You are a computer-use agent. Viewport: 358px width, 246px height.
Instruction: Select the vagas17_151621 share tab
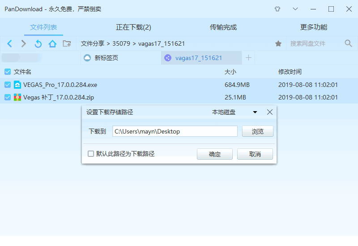[201, 58]
